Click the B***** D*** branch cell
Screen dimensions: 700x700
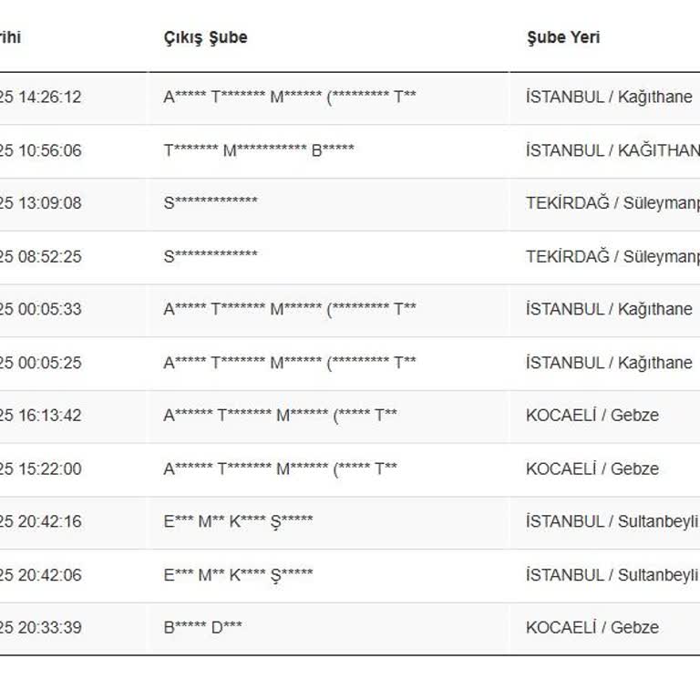click(202, 628)
